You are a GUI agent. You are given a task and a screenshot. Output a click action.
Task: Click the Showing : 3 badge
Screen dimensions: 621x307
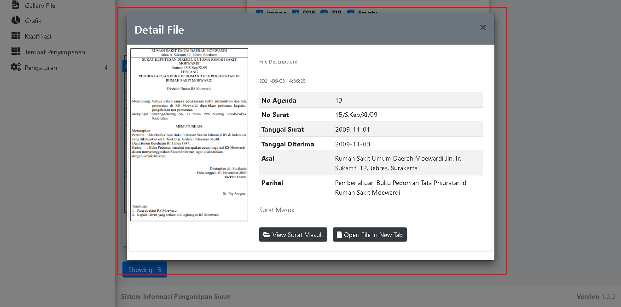(145, 269)
